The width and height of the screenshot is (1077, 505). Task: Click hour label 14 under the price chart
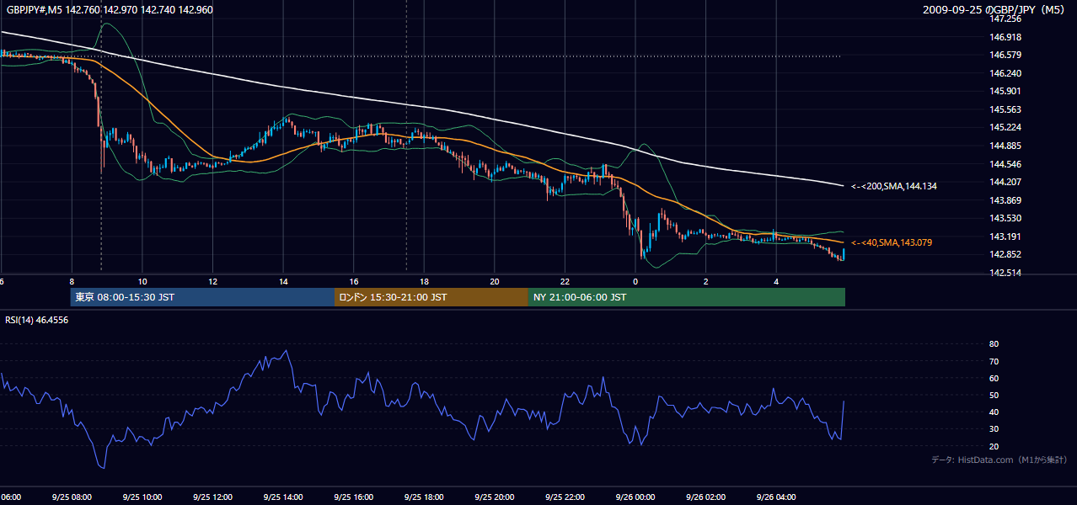(283, 281)
